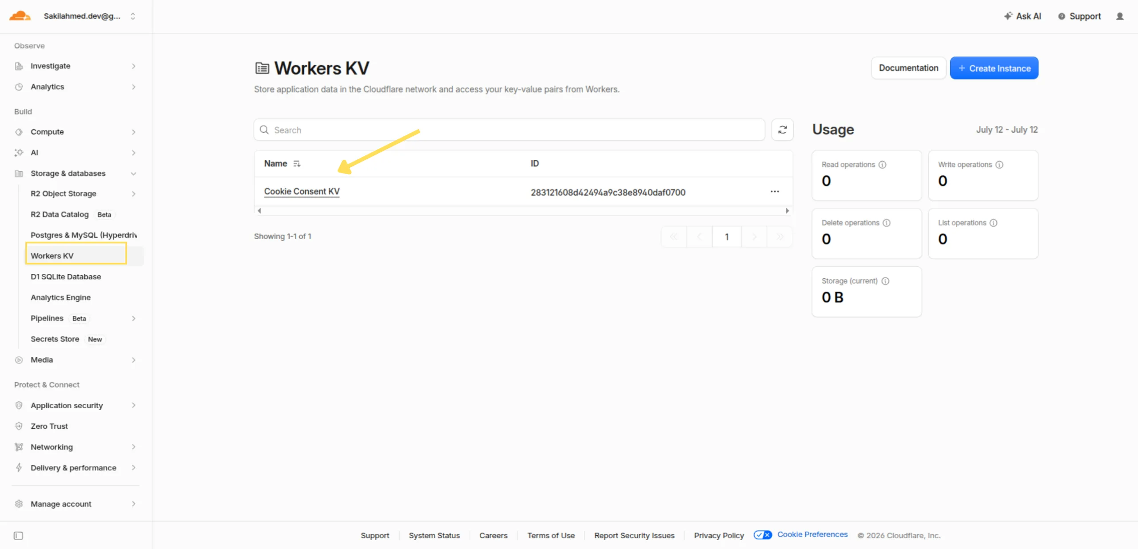Open D1 SQLite Database

pos(66,276)
